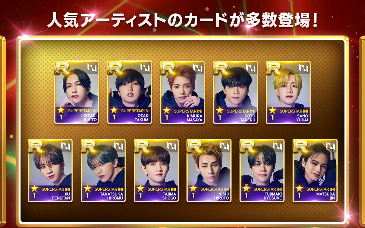Choose the GOTO TAKERU card
Image resolution: width=365 pixels, height=228 pixels.
point(236,92)
